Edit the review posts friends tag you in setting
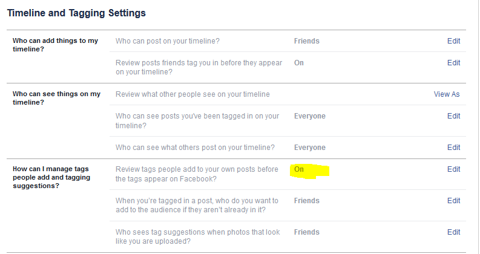480x254 pixels. [x=453, y=63]
